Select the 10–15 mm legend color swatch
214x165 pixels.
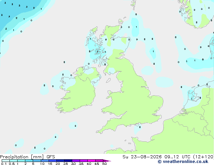[x=45, y=161]
